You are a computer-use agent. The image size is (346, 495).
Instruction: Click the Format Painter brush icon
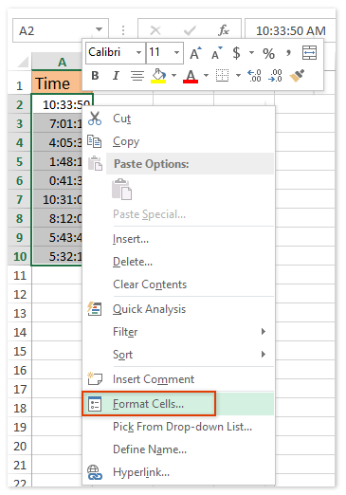(x=297, y=76)
